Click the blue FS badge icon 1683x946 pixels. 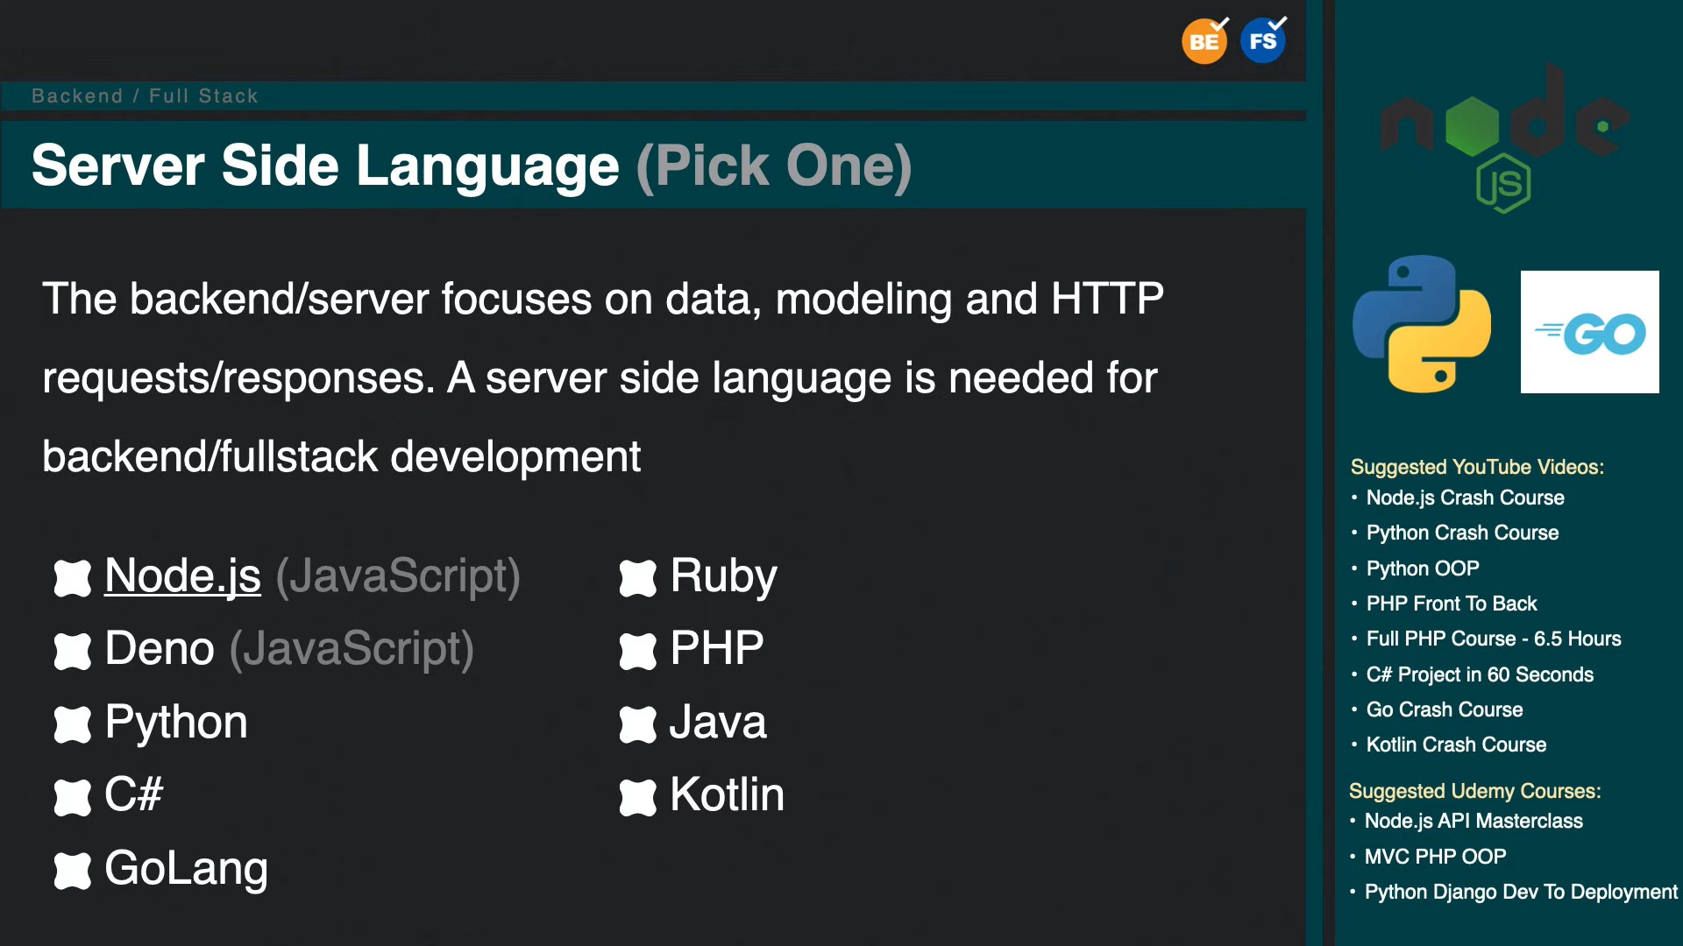coord(1262,41)
